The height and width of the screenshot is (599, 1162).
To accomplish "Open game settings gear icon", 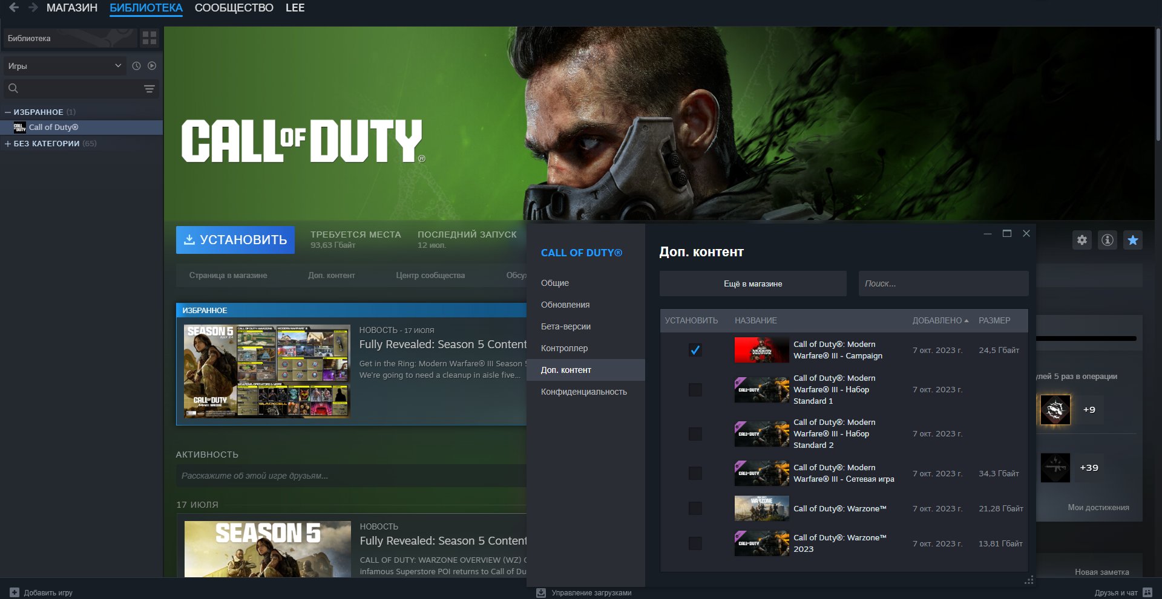I will coord(1082,240).
